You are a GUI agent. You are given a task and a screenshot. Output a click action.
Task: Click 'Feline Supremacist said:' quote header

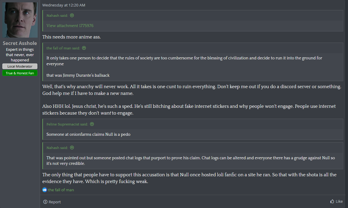tap(67, 124)
